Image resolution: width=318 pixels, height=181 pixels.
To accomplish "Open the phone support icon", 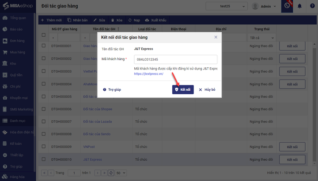I will pos(287,6).
